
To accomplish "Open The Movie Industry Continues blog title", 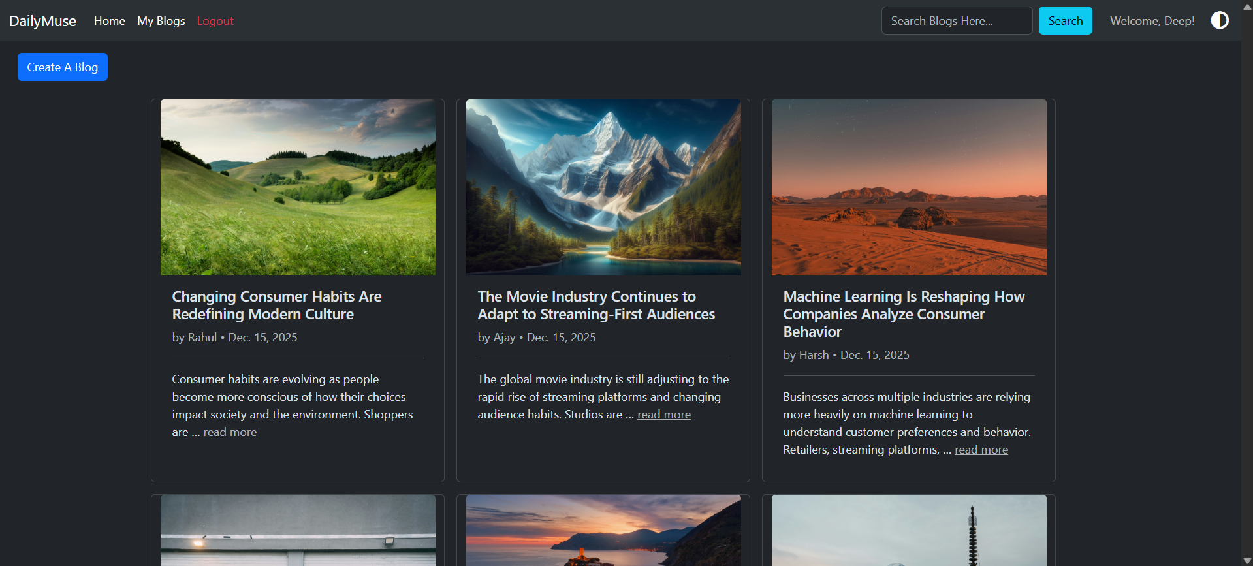I will (595, 306).
